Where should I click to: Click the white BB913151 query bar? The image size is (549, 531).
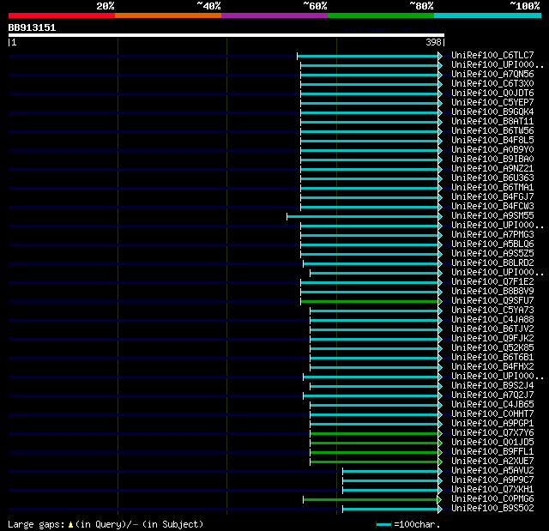point(226,35)
